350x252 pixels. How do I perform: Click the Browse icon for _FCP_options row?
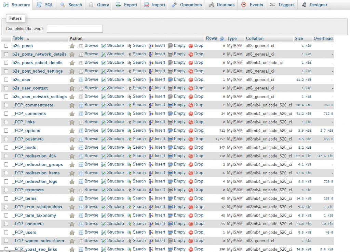tap(81, 131)
